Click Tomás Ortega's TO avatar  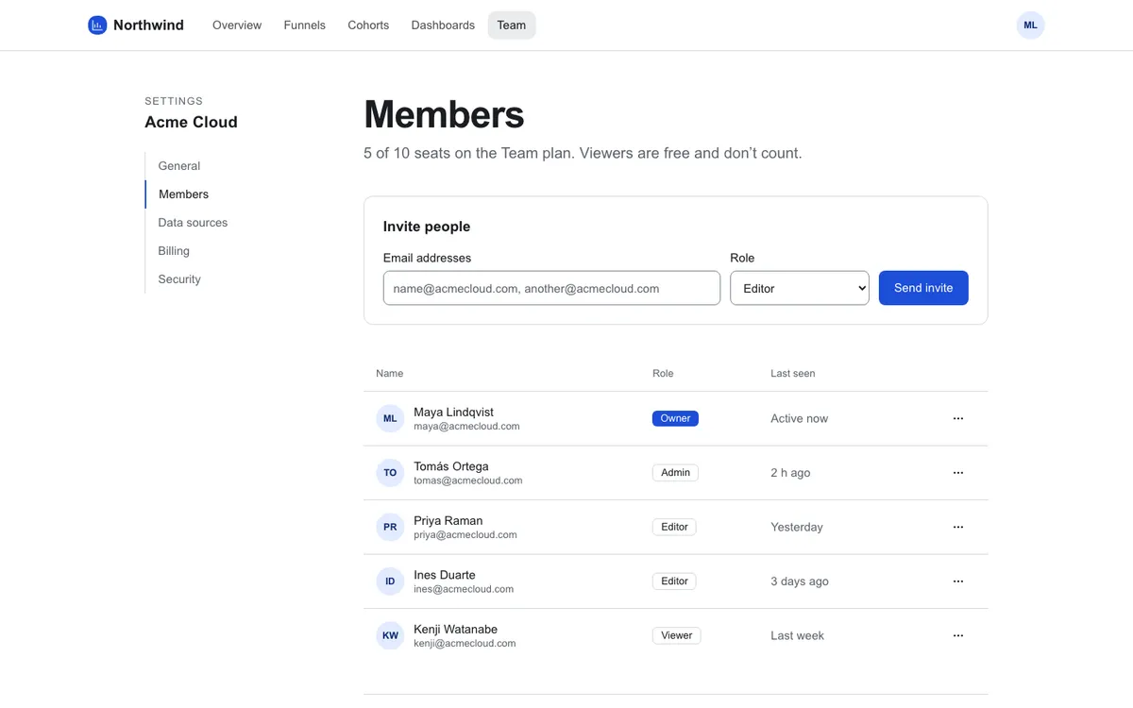point(390,473)
